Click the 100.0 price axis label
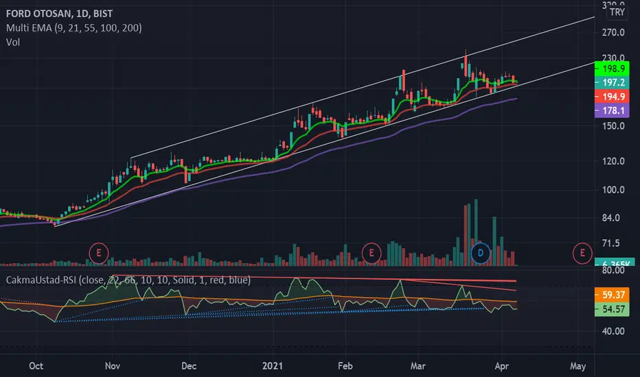The image size is (640, 377). pos(613,190)
